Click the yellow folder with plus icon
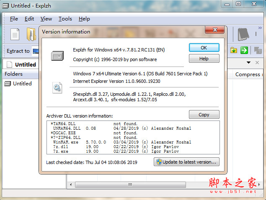The image size is (266, 200). [234, 51]
